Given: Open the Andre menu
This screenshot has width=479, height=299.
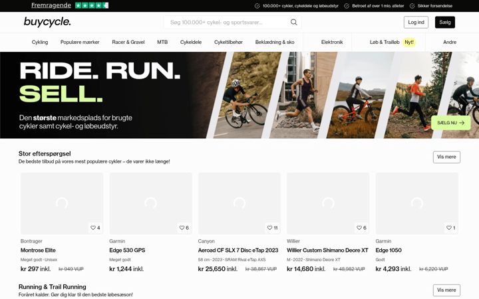Looking at the screenshot, I should point(450,42).
